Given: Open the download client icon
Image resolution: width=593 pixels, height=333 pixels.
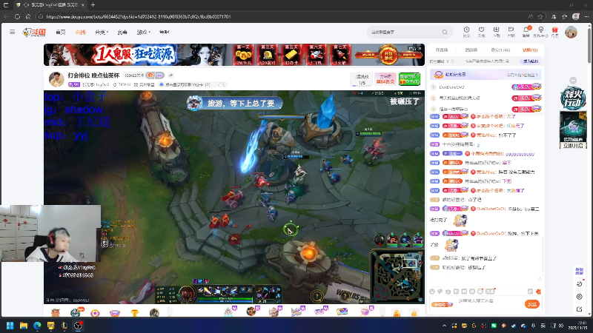Looking at the screenshot, I should coord(496,32).
